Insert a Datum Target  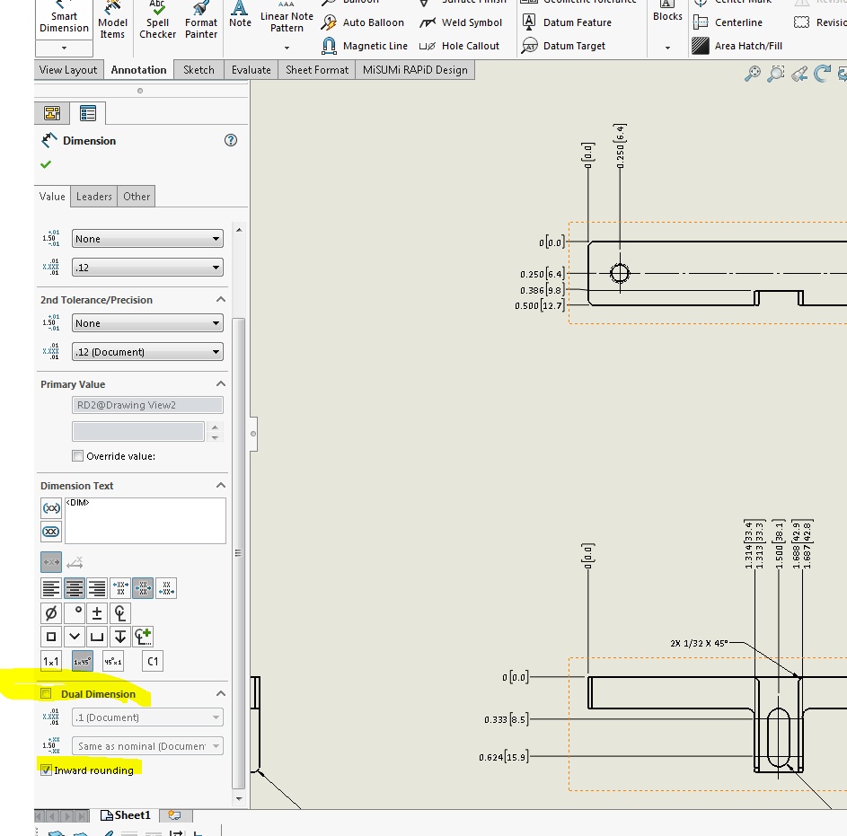click(563, 46)
